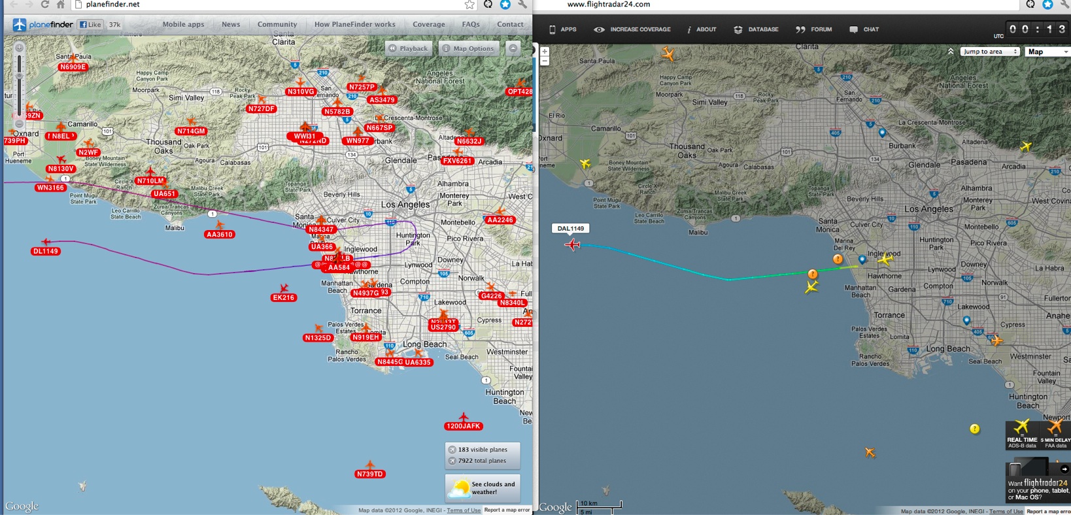Click the total planes counter icon
The height and width of the screenshot is (515, 1071).
tap(452, 461)
